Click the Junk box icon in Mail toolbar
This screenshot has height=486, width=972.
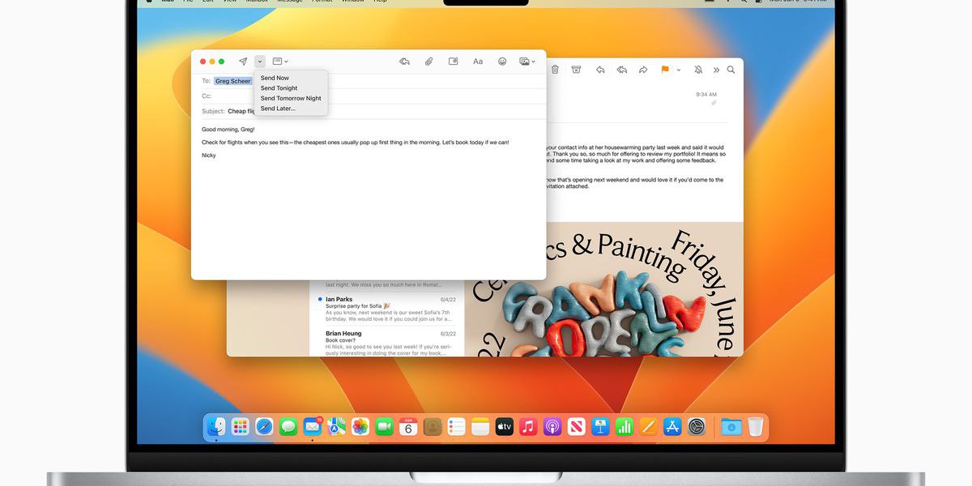[x=576, y=70]
